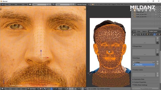The height and width of the screenshot is (90, 161).
Task: Select the hair mesh row in the outliner
Action: click(x=140, y=12)
